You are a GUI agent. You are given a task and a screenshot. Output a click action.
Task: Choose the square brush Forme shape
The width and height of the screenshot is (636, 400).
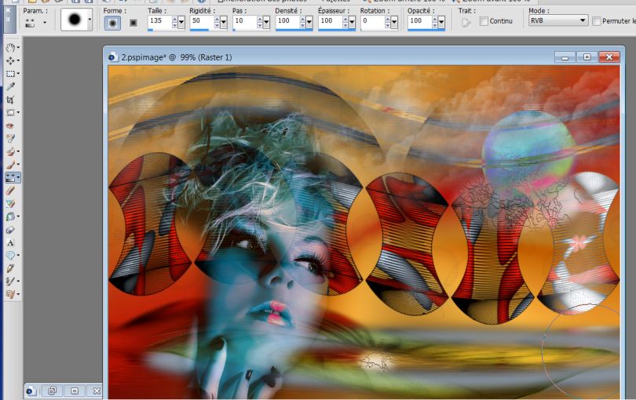click(133, 23)
